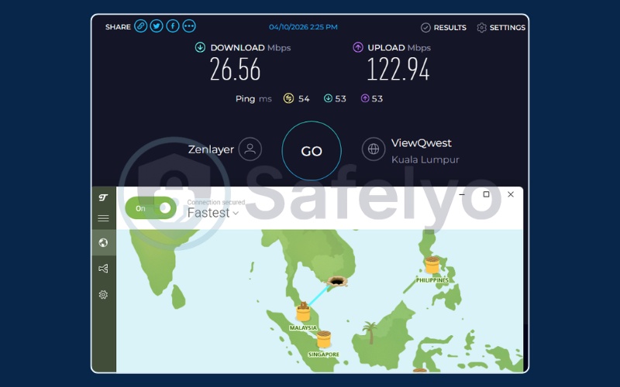Open Speedtest Settings

point(501,27)
